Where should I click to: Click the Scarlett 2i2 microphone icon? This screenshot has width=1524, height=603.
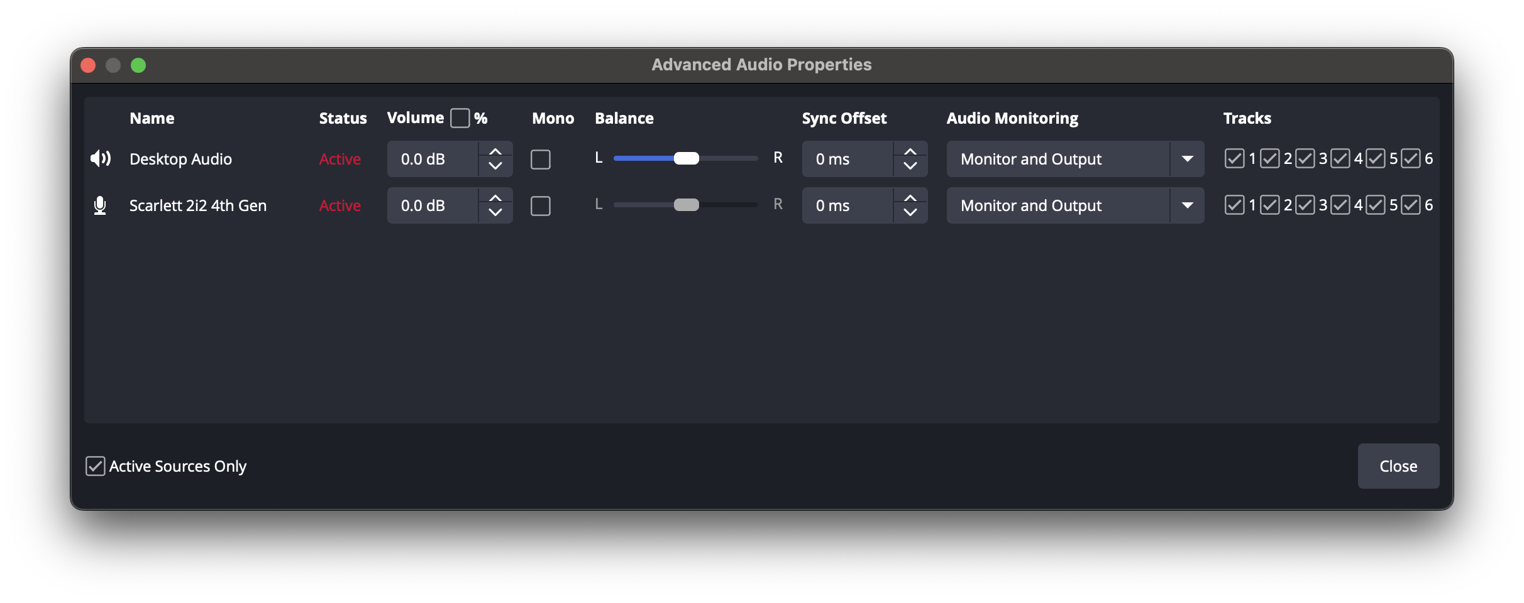(x=100, y=205)
